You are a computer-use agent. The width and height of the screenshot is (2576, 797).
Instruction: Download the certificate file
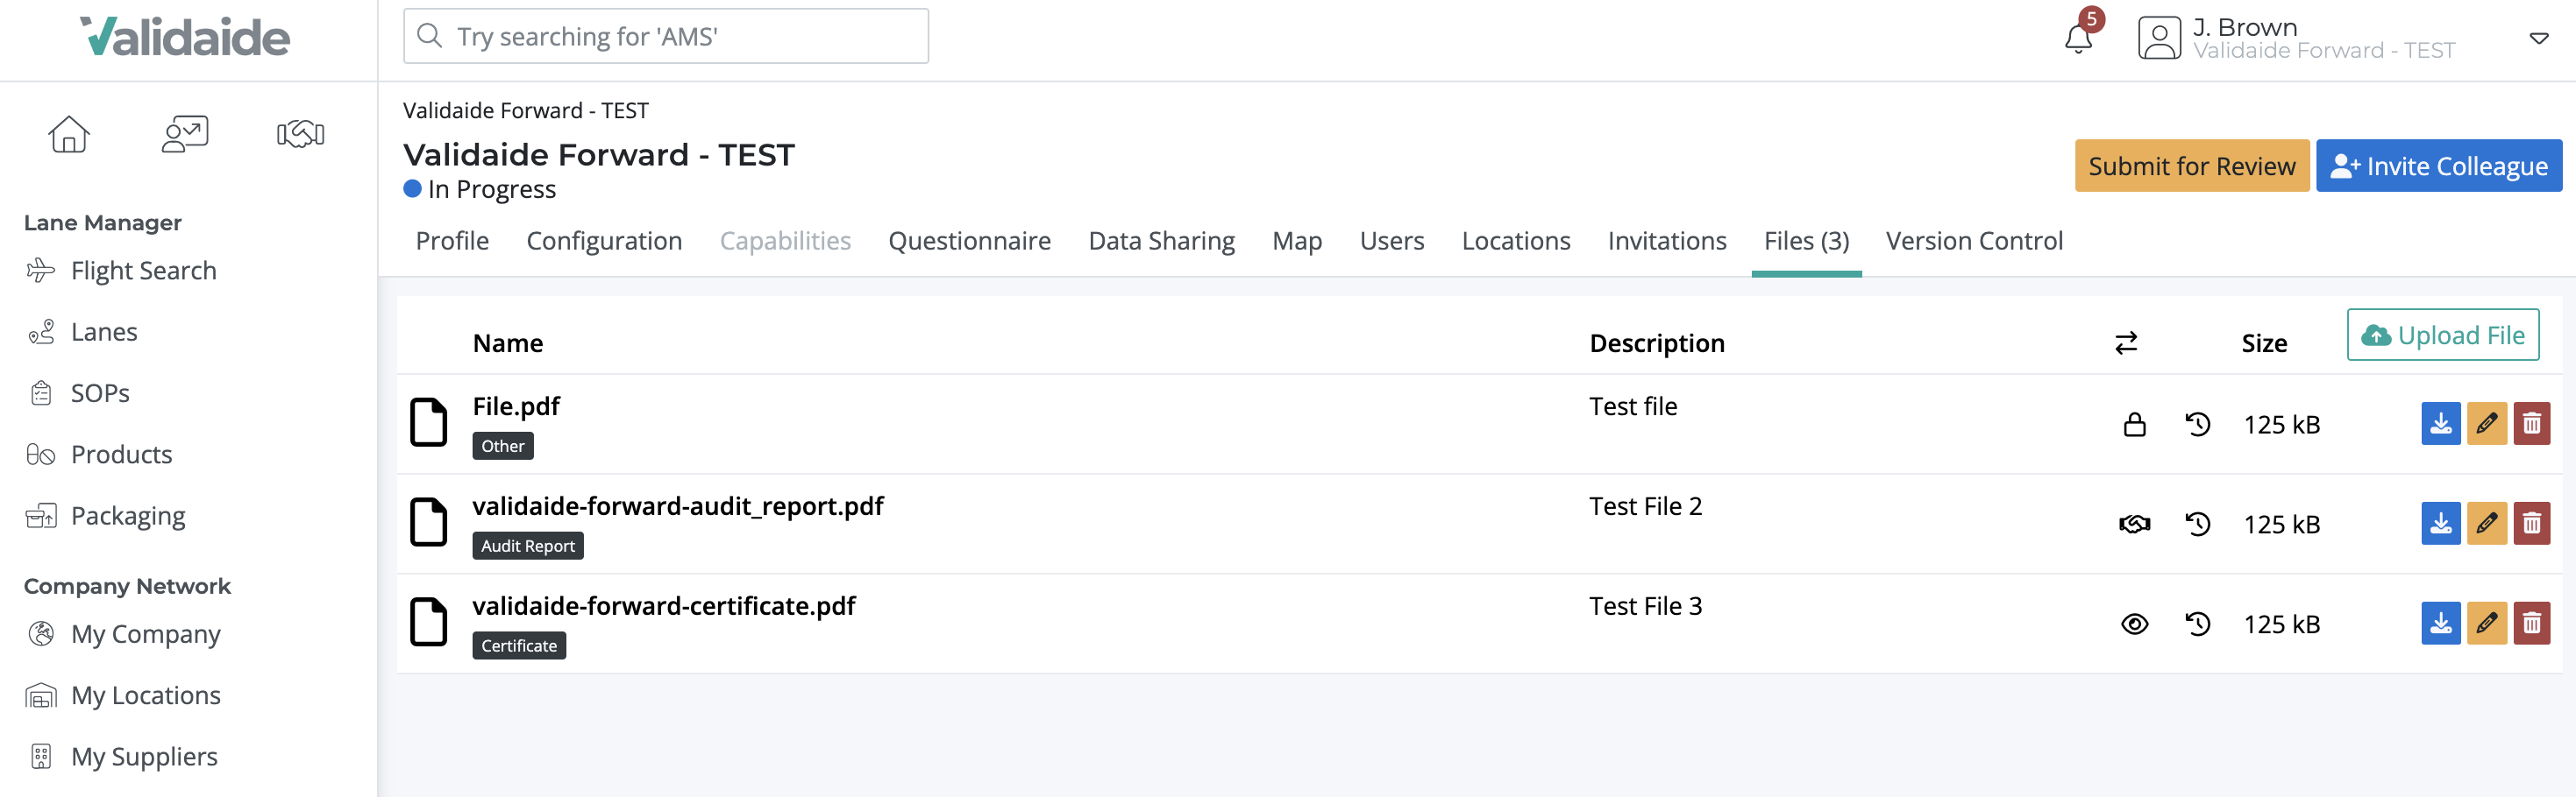pyautogui.click(x=2440, y=624)
